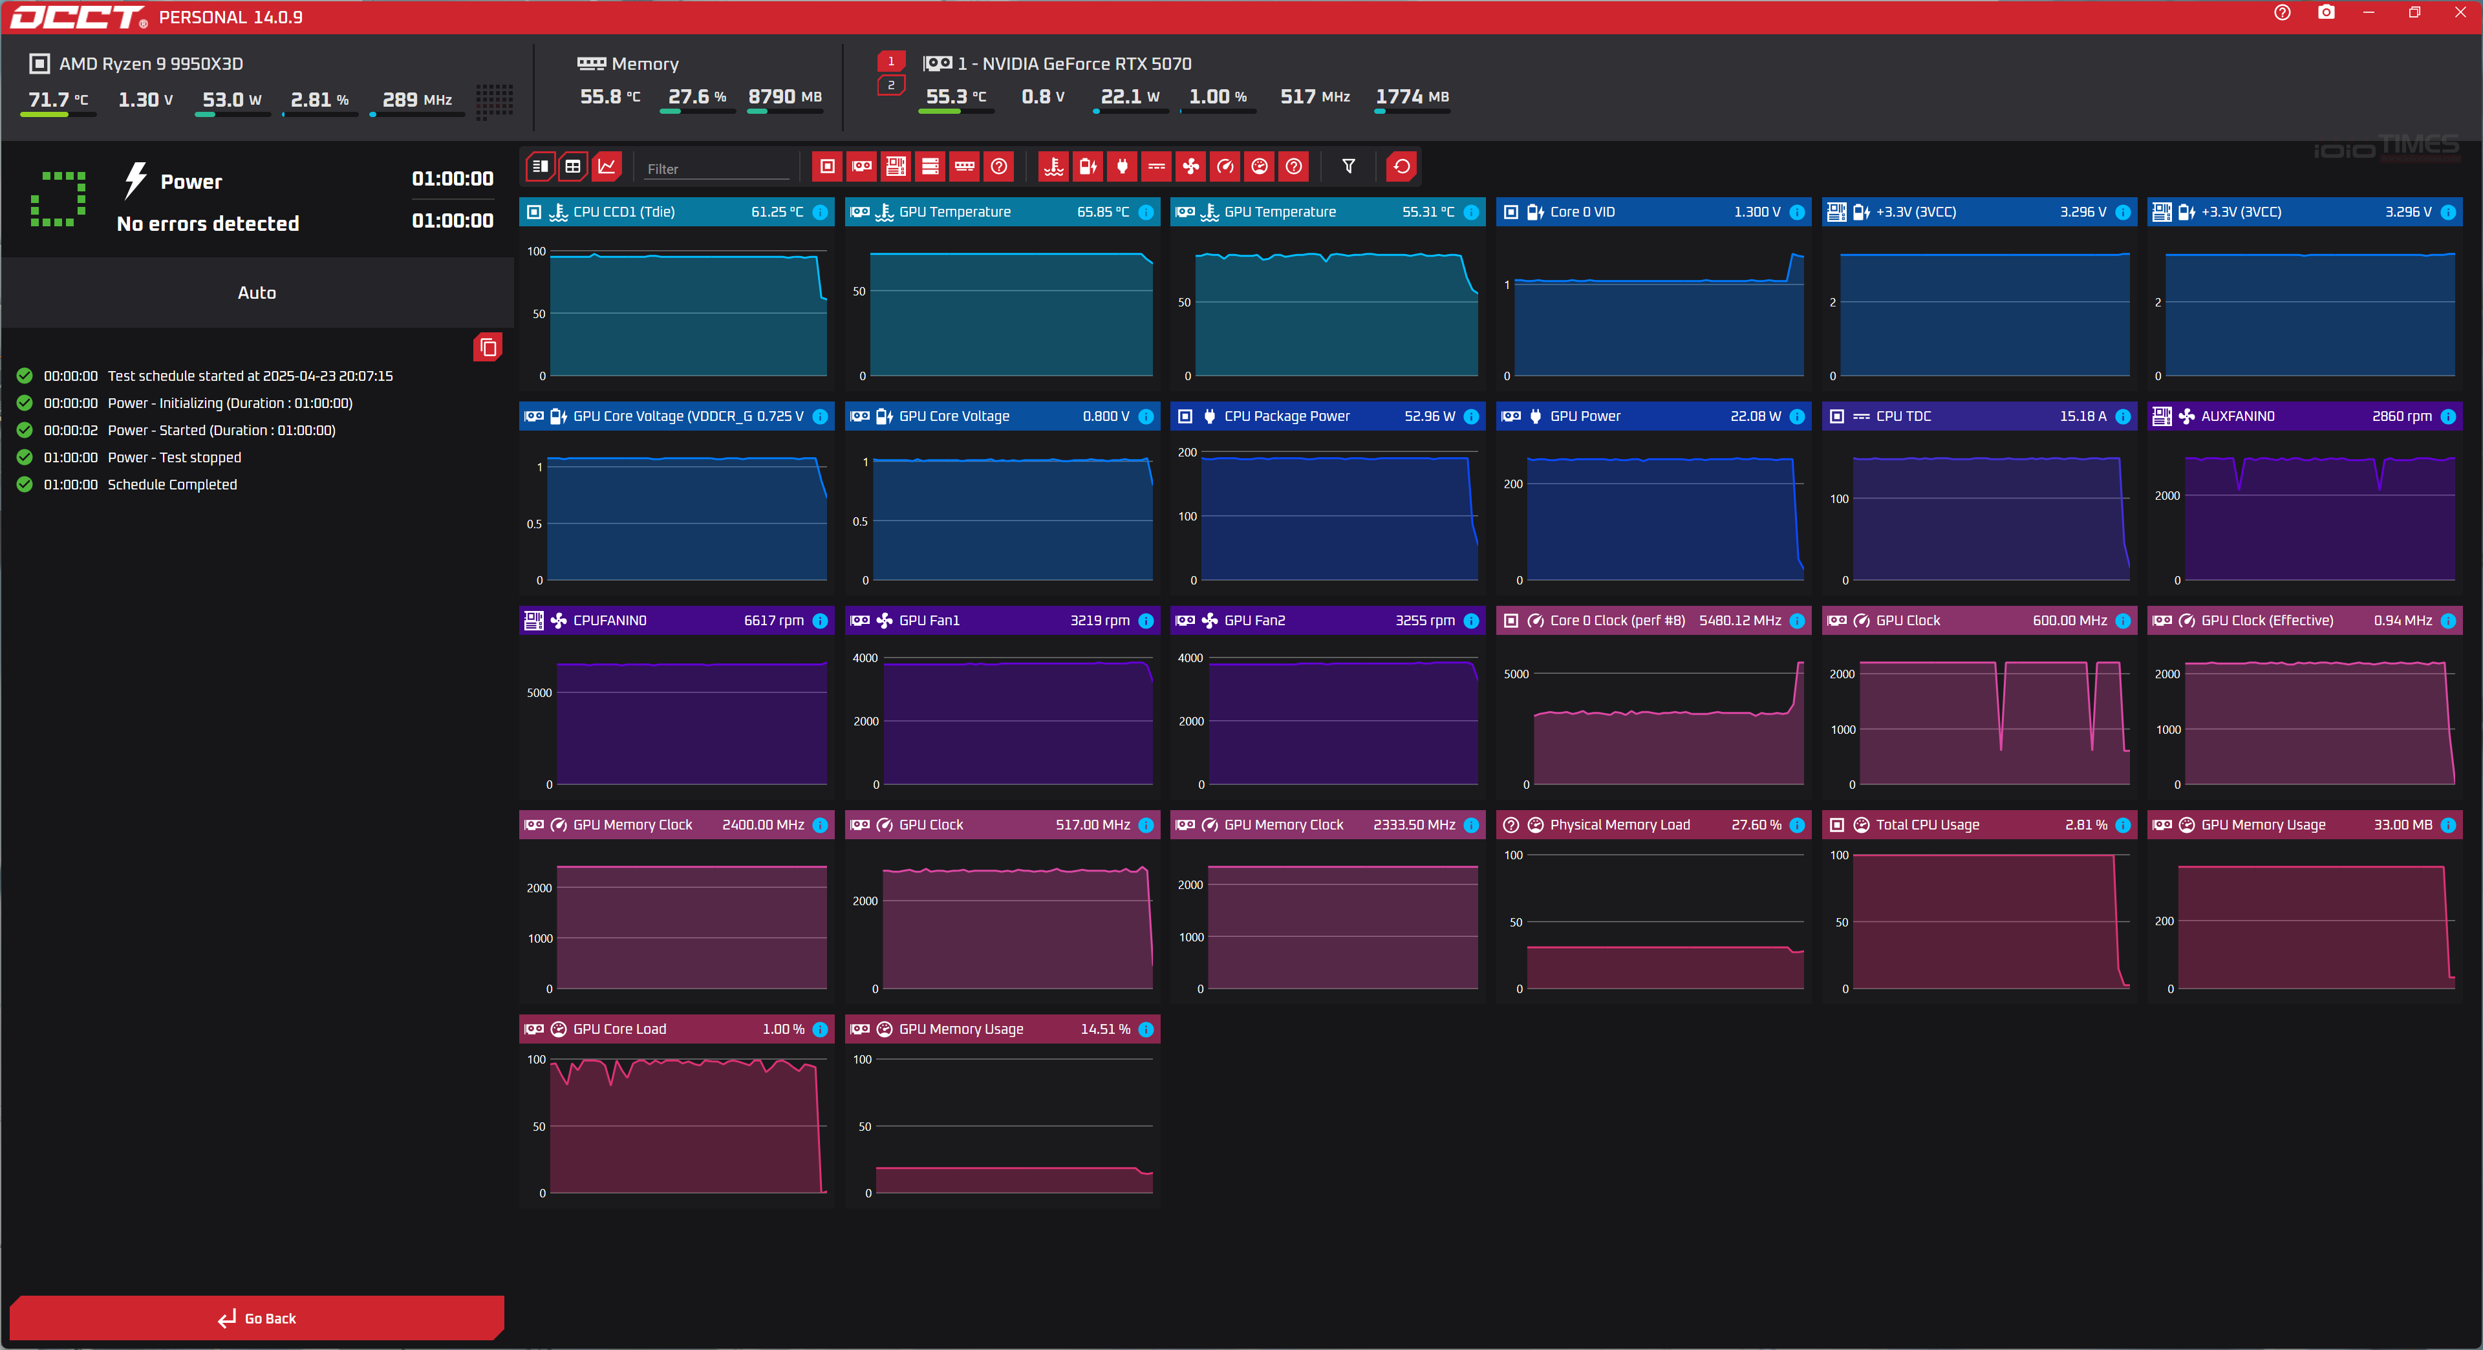Open info for GPU Fan2 graph
The height and width of the screenshot is (1350, 2483).
(x=1471, y=621)
